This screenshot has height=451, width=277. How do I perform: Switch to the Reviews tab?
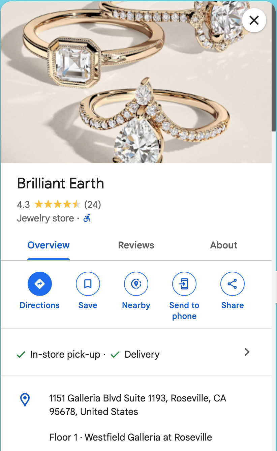point(136,245)
